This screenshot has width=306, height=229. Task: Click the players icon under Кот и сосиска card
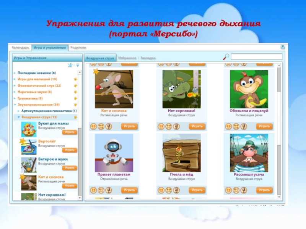coord(101,127)
